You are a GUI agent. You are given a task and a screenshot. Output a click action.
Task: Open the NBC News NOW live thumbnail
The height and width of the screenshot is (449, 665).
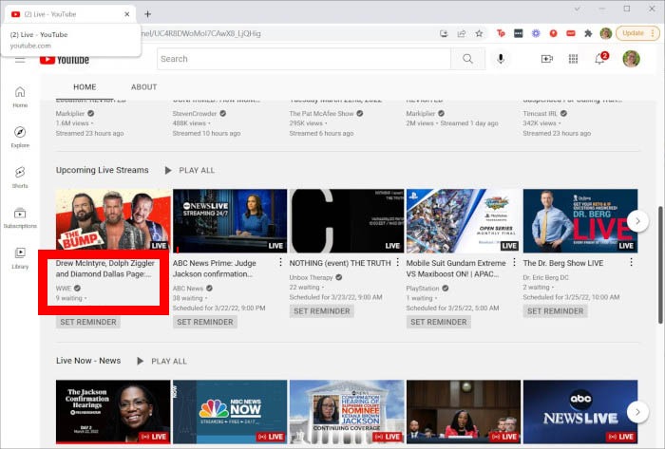pos(230,412)
